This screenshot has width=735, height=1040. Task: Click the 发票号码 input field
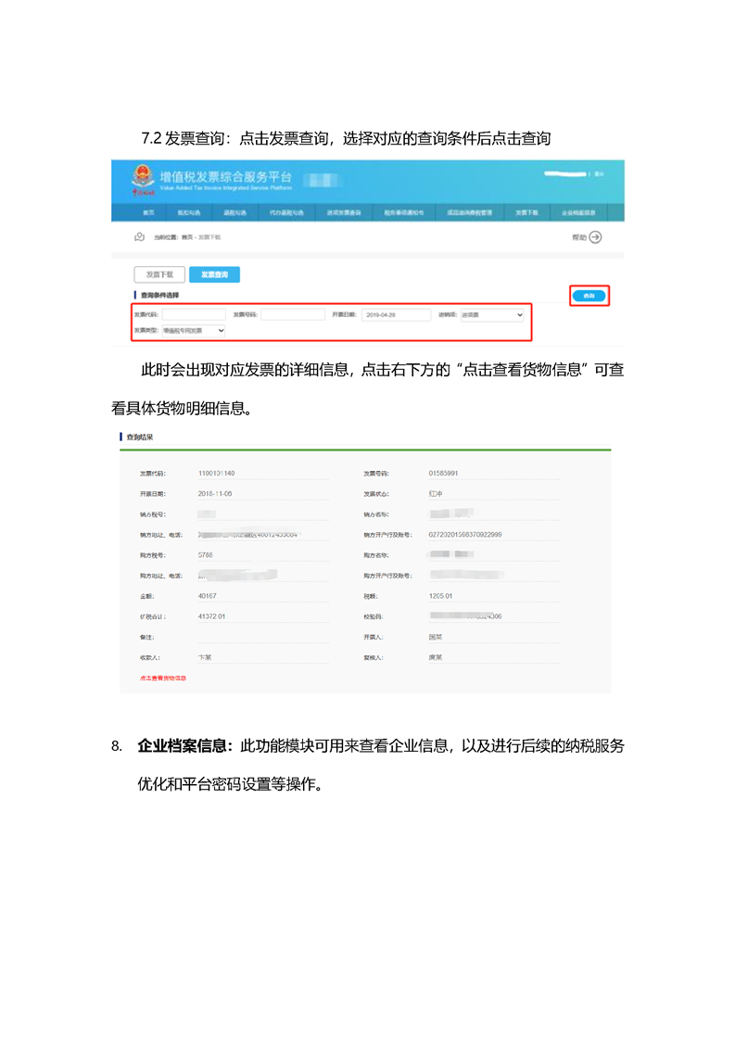point(293,314)
